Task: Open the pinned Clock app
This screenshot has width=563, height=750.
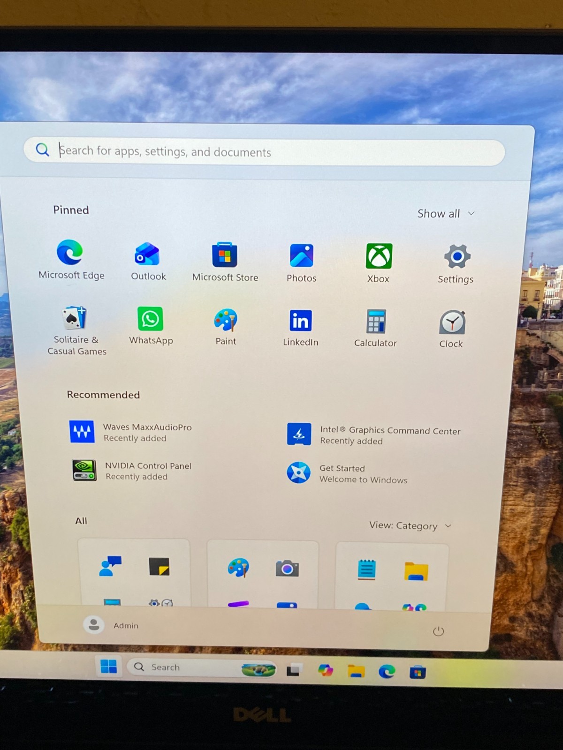Action: click(x=452, y=330)
